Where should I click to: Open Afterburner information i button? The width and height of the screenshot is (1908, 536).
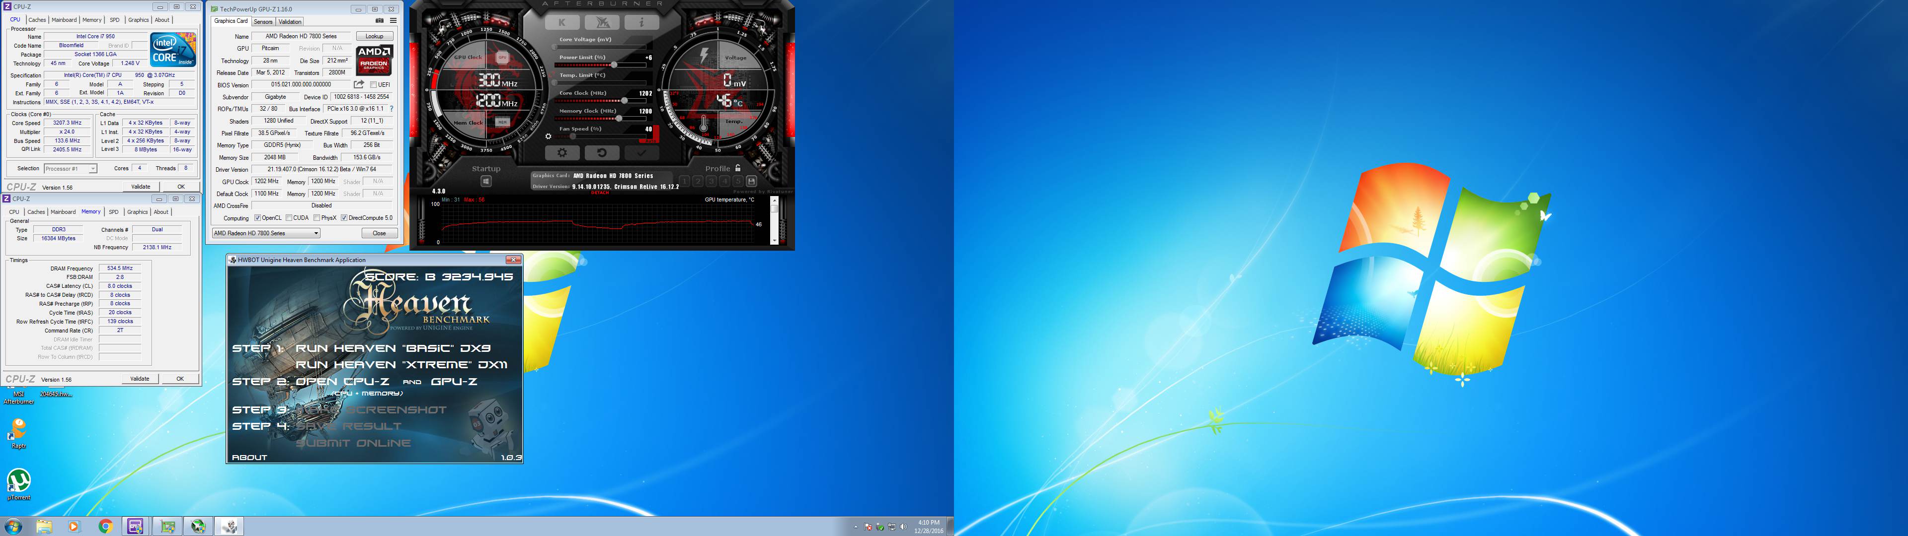(x=641, y=22)
